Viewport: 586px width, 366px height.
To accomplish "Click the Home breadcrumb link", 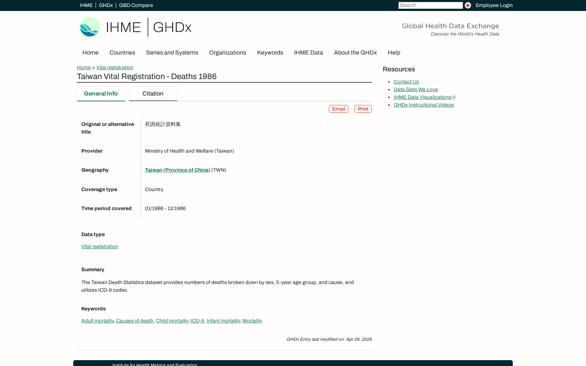I will pos(84,67).
